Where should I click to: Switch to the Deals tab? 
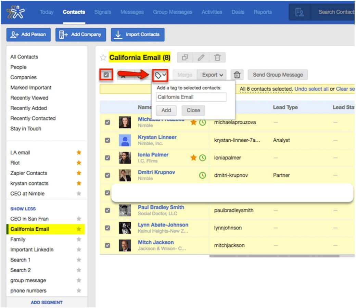(x=238, y=12)
